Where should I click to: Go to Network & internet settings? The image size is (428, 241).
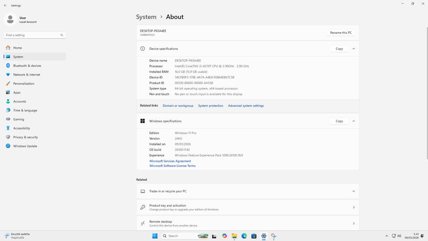26,75
